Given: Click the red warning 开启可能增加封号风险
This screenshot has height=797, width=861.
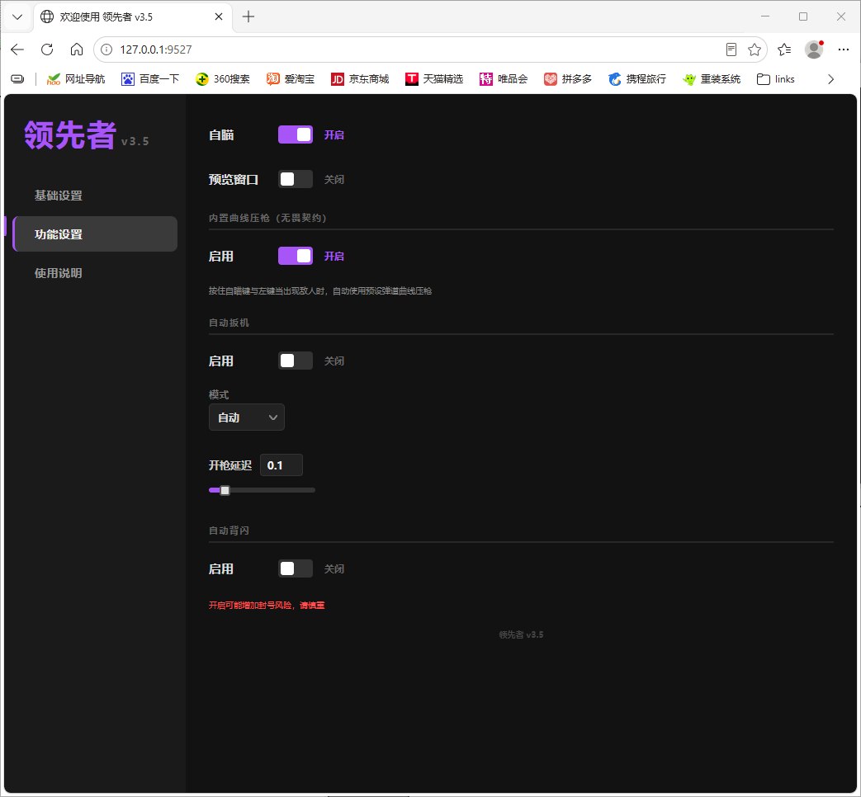Looking at the screenshot, I should [x=267, y=605].
